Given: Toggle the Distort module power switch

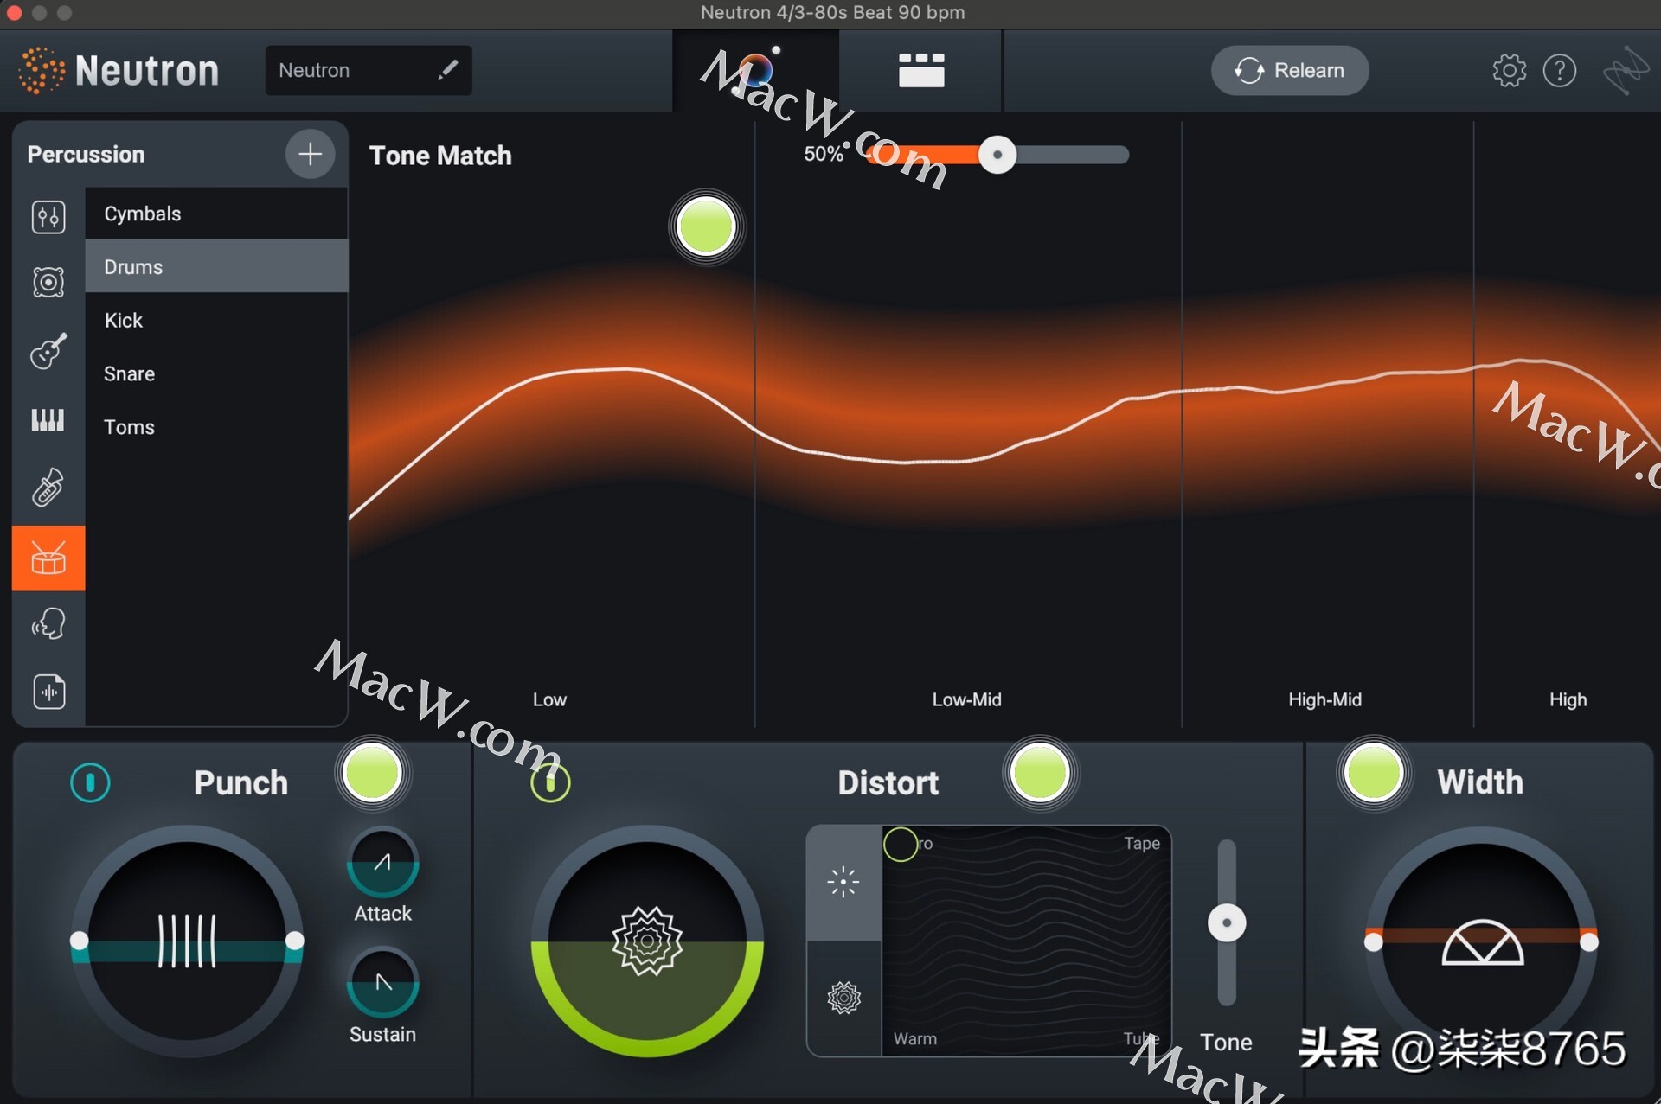Looking at the screenshot, I should point(550,782).
